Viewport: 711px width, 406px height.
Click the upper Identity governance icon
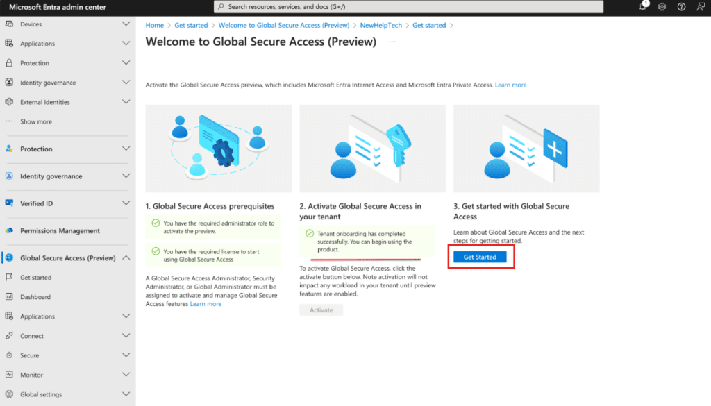(9, 83)
